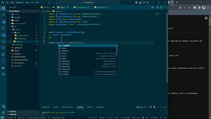Select the 'rejected' autocomplete suggestion
Viewport: 211px width, 119px height.
point(87,69)
